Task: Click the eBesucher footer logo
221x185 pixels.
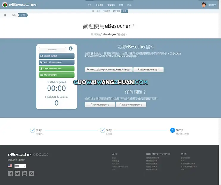Action: [x=20, y=155]
